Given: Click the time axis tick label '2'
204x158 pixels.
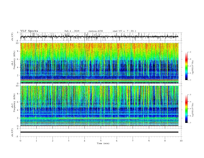Looking at the screenshot, I should click(x=53, y=141).
